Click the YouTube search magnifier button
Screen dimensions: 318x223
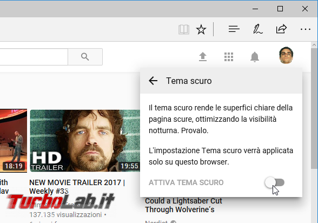click(x=85, y=57)
